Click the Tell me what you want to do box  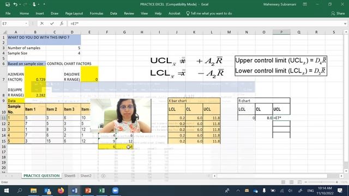pyautogui.click(x=209, y=13)
